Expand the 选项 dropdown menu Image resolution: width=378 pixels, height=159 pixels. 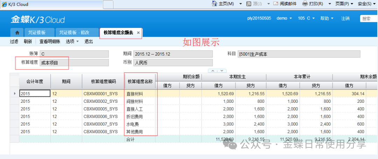72,42
